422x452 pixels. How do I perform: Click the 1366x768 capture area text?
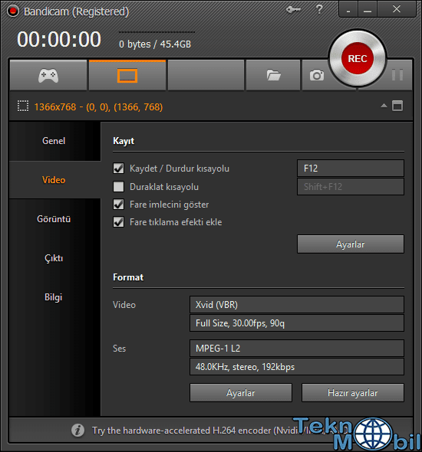pos(98,107)
